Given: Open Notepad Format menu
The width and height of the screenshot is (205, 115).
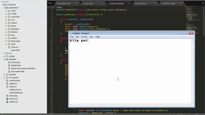Looking at the screenshot, I should point(84,37).
